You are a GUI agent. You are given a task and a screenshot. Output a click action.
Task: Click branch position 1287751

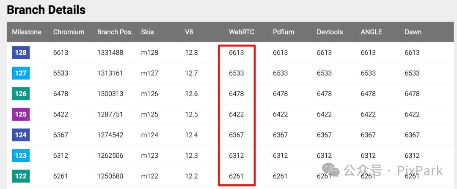(110, 114)
